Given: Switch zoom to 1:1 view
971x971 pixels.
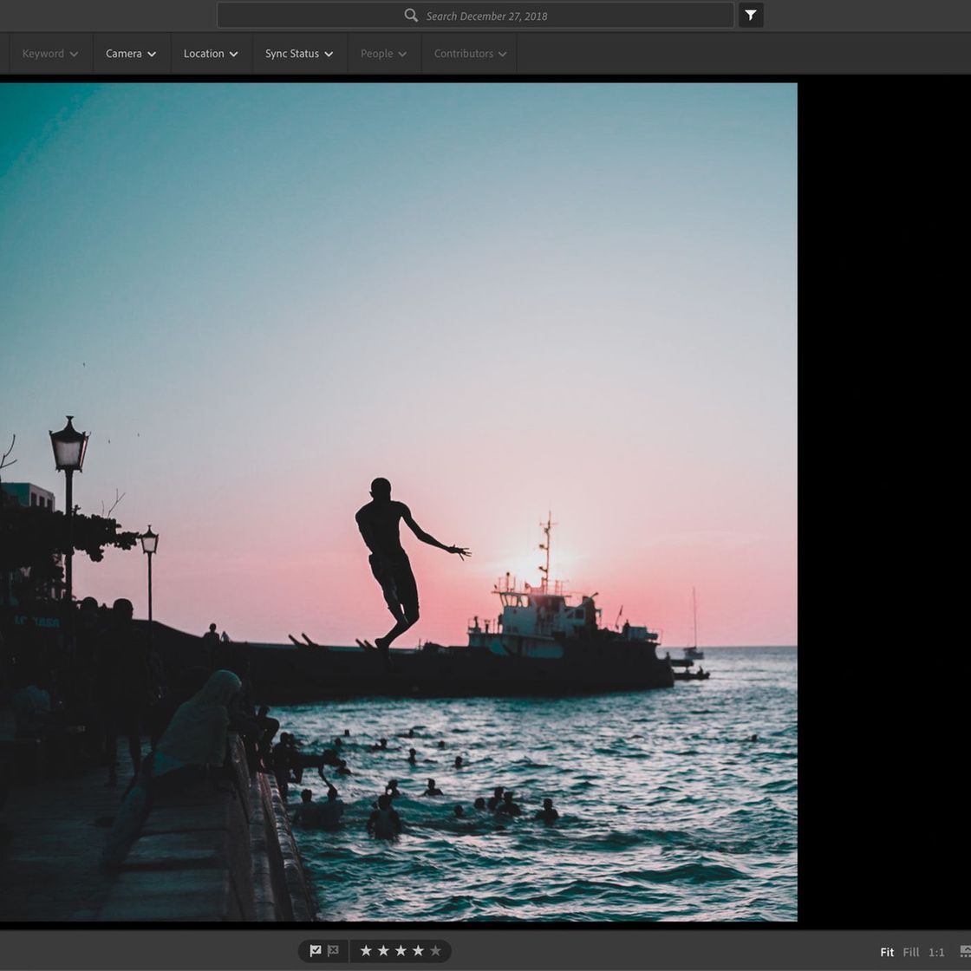Looking at the screenshot, I should click(936, 952).
